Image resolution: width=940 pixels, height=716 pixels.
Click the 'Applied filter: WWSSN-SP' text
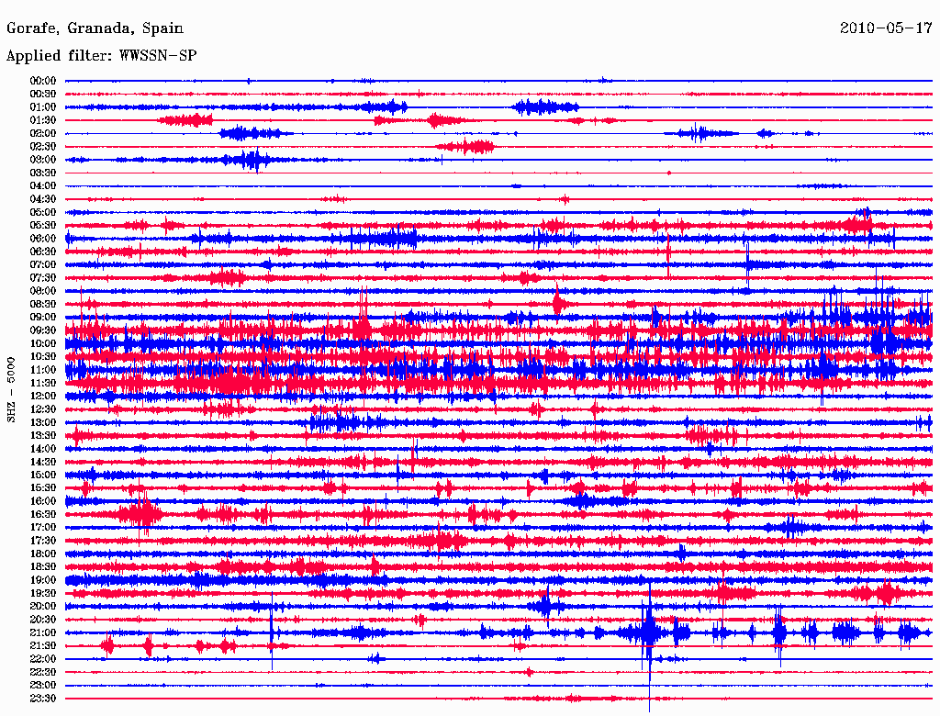pyautogui.click(x=101, y=56)
